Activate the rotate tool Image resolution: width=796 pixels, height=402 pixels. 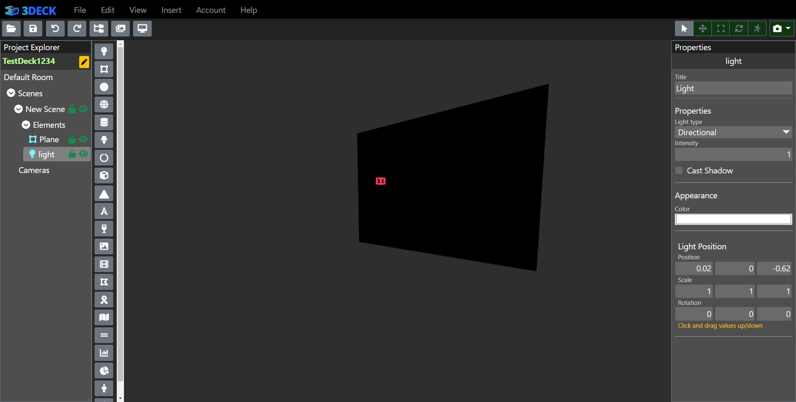coord(739,29)
